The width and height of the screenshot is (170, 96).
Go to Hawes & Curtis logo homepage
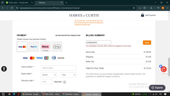[84, 15]
